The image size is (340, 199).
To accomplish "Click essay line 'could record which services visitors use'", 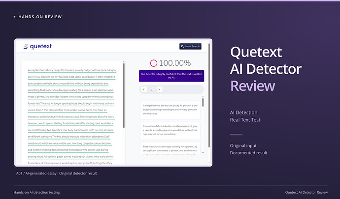I will coord(69,143).
